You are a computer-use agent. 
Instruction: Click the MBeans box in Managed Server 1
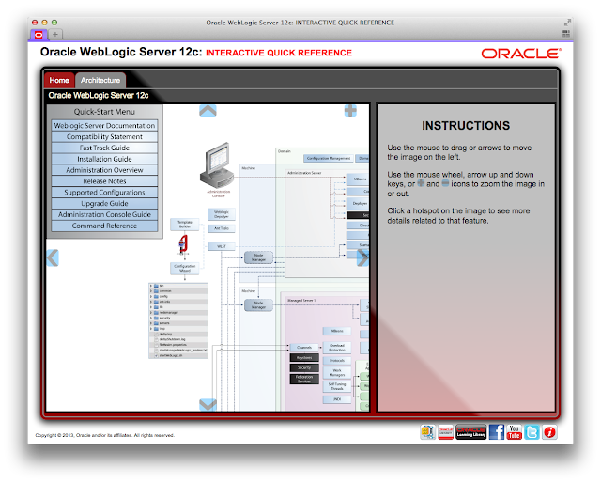[337, 331]
